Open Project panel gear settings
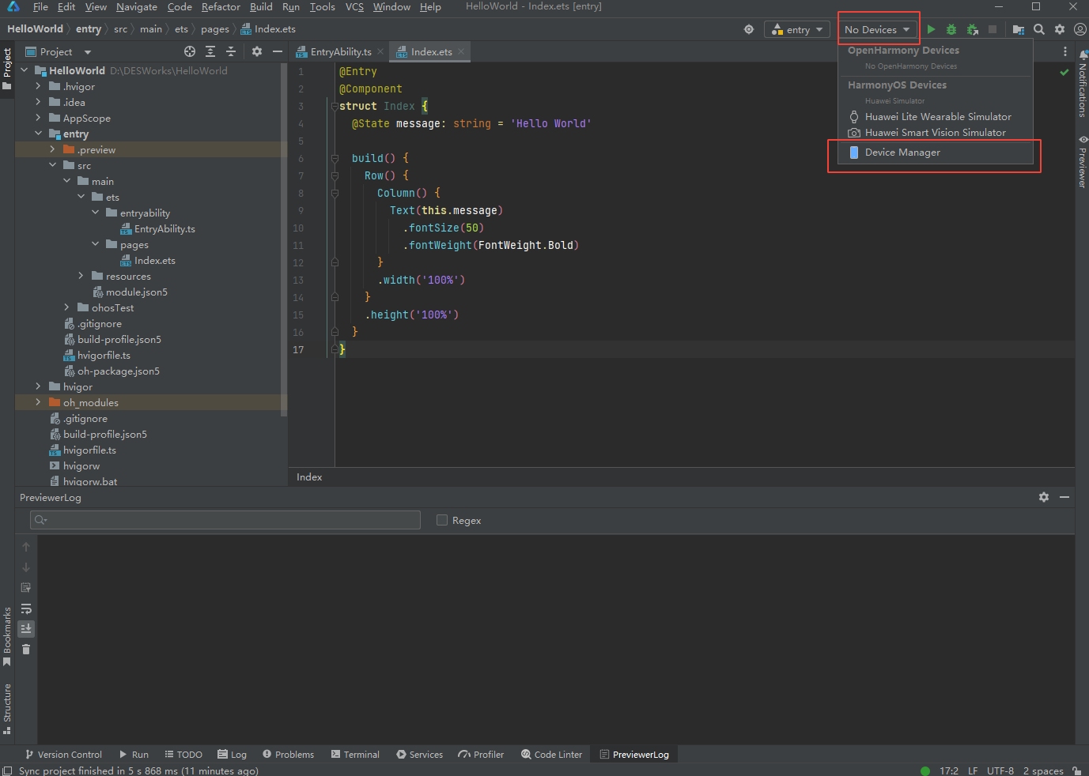The height and width of the screenshot is (776, 1089). (257, 51)
